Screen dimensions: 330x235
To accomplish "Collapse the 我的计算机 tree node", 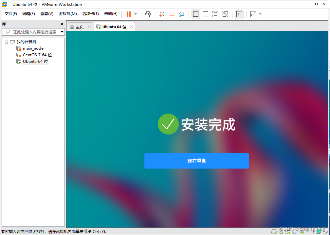I will (6, 42).
